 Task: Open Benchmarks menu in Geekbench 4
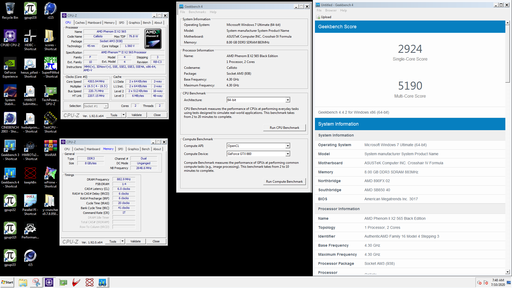click(197, 12)
